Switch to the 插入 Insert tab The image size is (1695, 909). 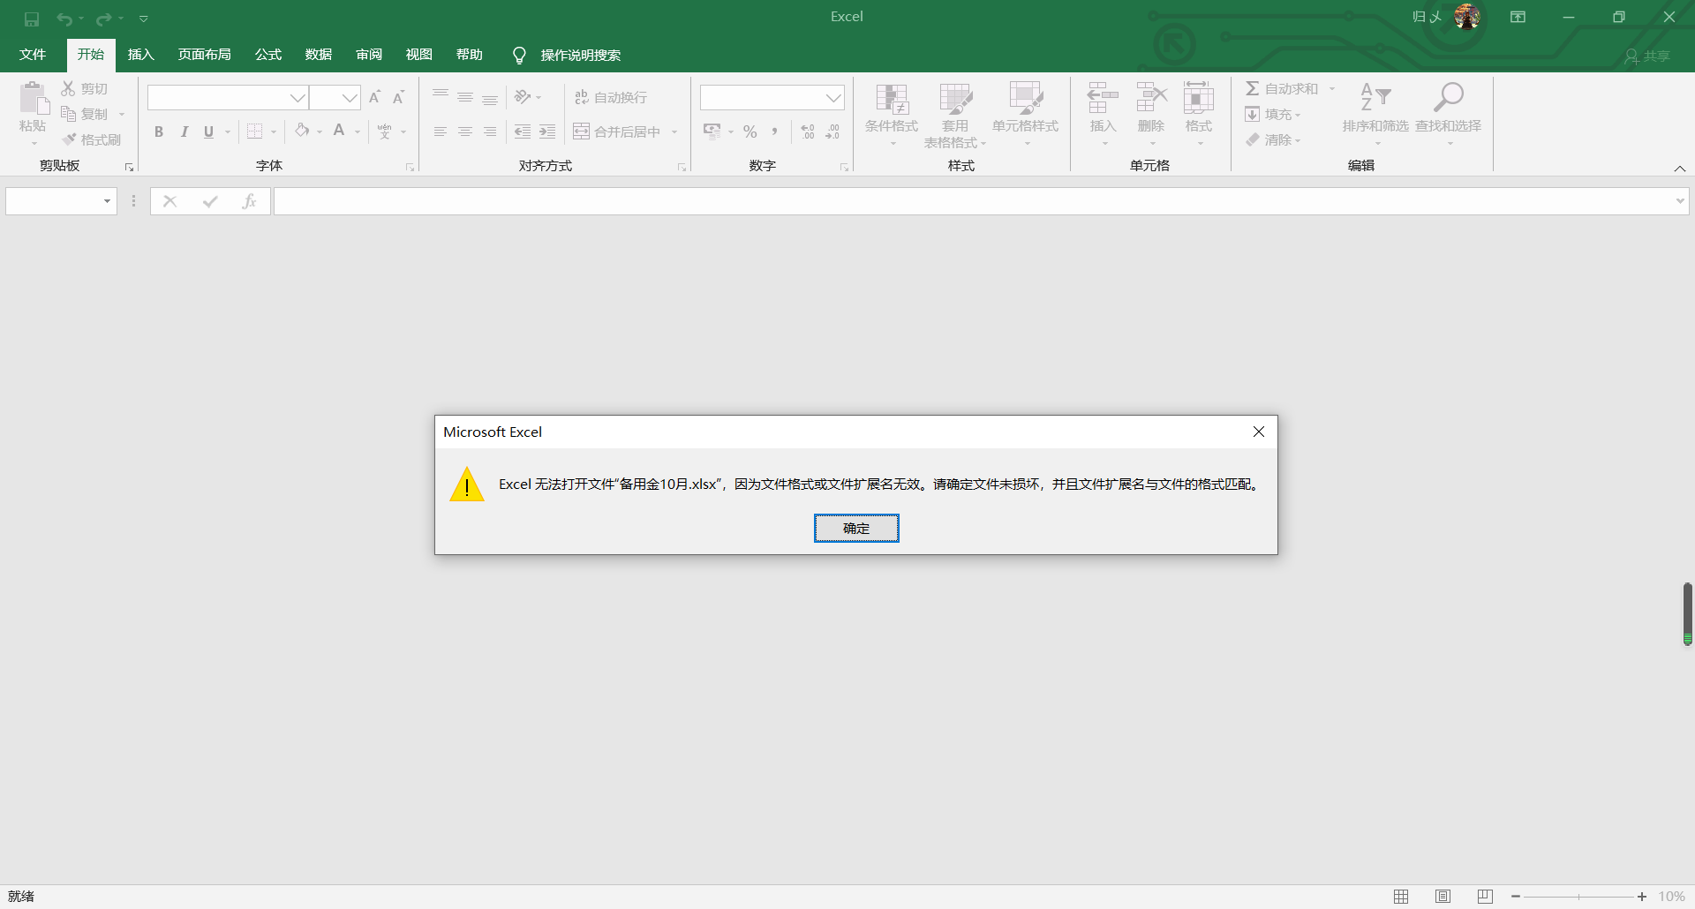click(x=141, y=55)
